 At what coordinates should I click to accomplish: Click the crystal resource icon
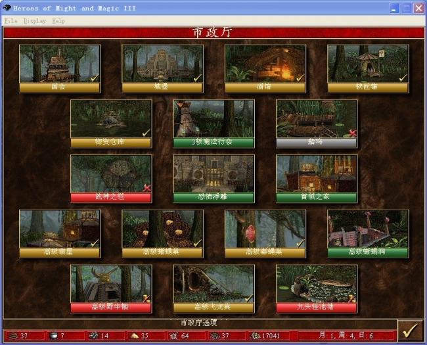[173, 336]
